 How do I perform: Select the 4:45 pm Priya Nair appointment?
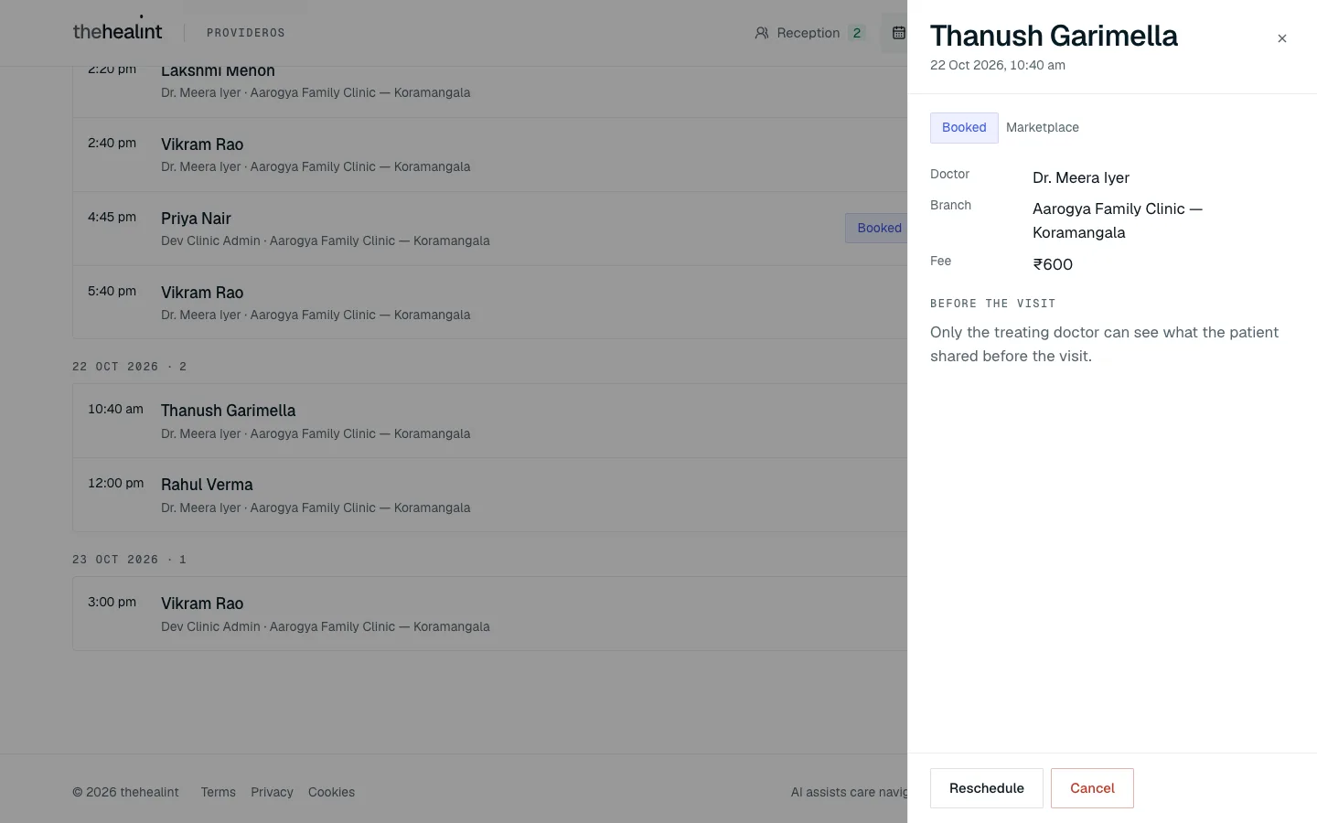point(490,229)
